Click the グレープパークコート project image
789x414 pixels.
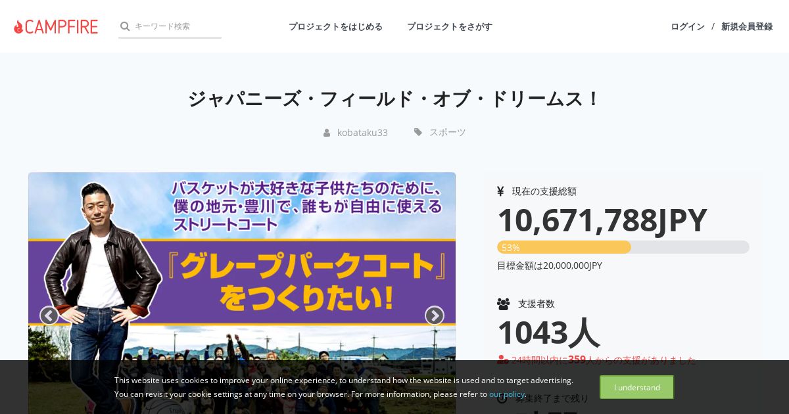(x=242, y=293)
